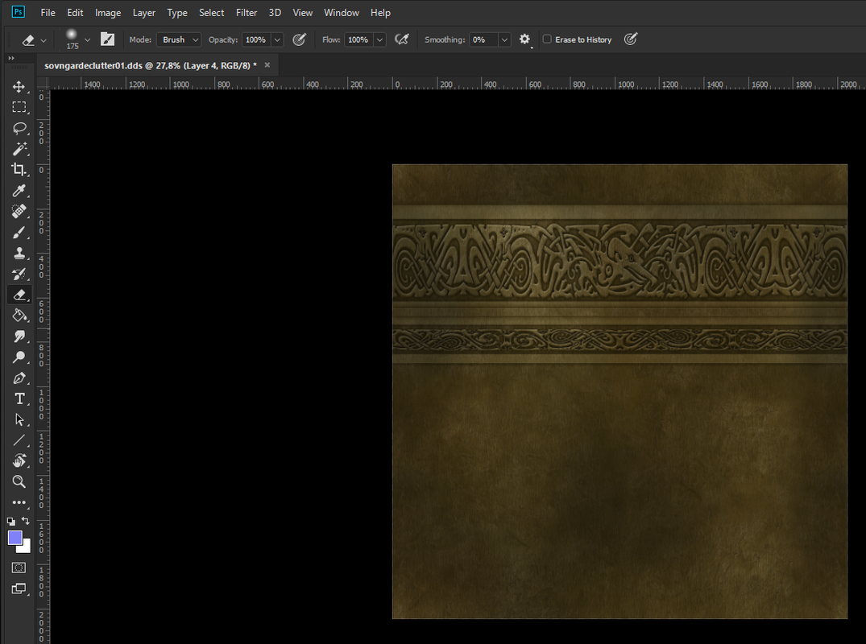Screen dimensions: 866x644
Task: Reset default foreground and background colors
Action: coord(11,521)
